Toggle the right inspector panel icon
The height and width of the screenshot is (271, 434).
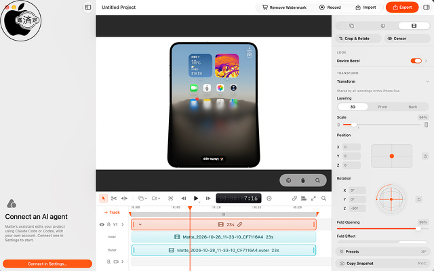[427, 7]
